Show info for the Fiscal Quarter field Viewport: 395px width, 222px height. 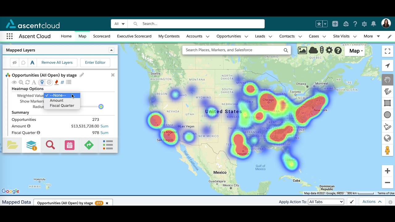39,133
